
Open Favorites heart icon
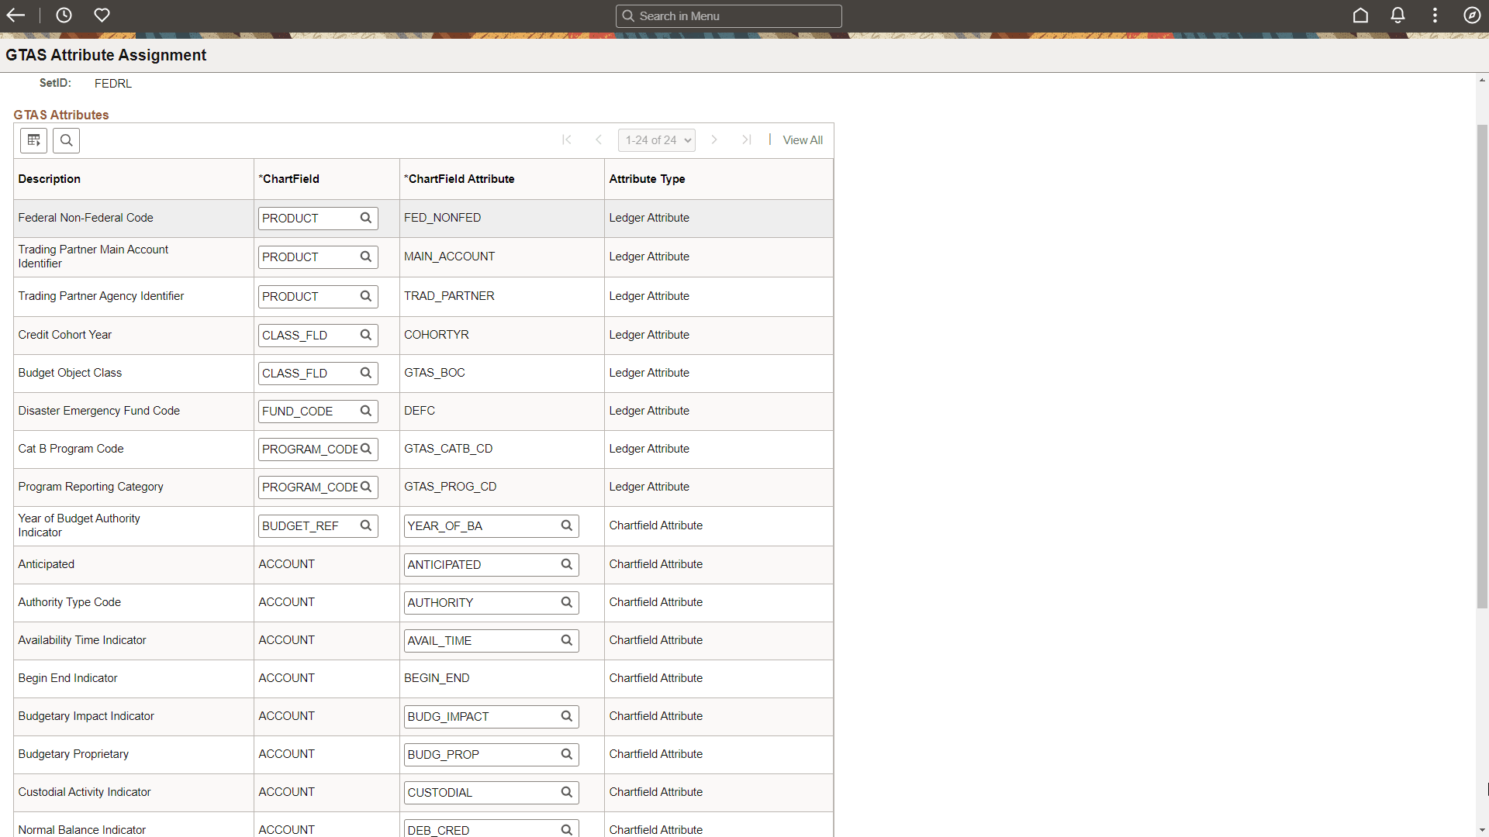(102, 15)
